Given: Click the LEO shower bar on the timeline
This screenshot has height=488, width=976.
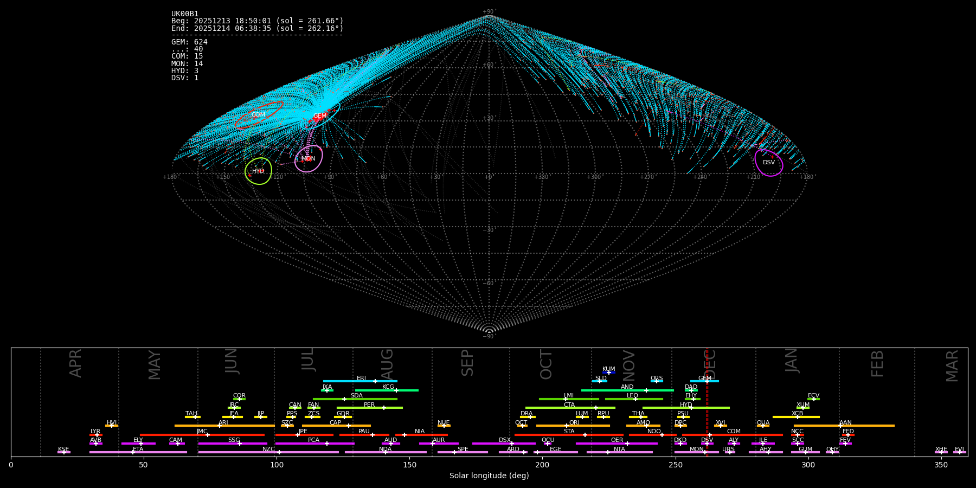Looking at the screenshot, I should 634,399.
